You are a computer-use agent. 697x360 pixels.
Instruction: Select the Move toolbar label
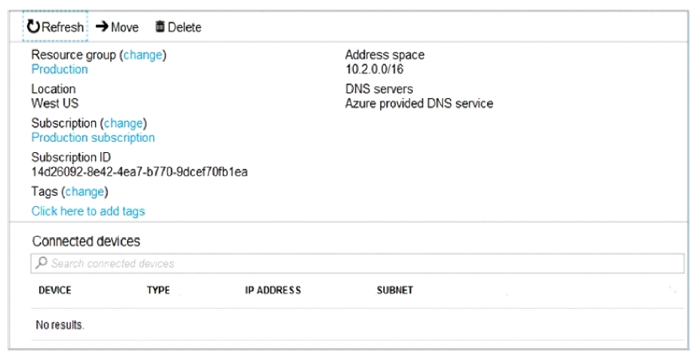(125, 27)
